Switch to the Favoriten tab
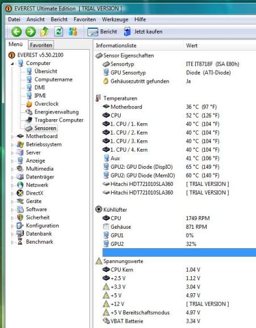 (41, 45)
